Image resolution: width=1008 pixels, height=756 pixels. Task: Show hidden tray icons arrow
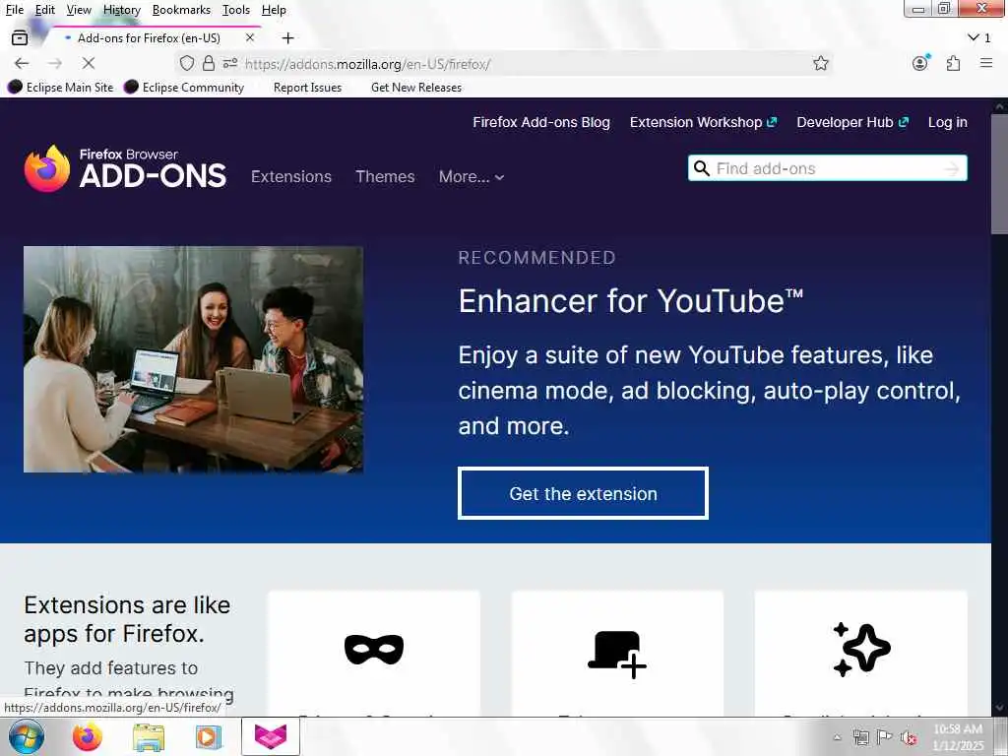click(x=837, y=737)
